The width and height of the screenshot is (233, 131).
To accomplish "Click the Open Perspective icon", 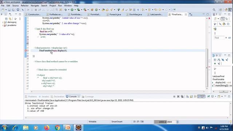I will [221, 10].
